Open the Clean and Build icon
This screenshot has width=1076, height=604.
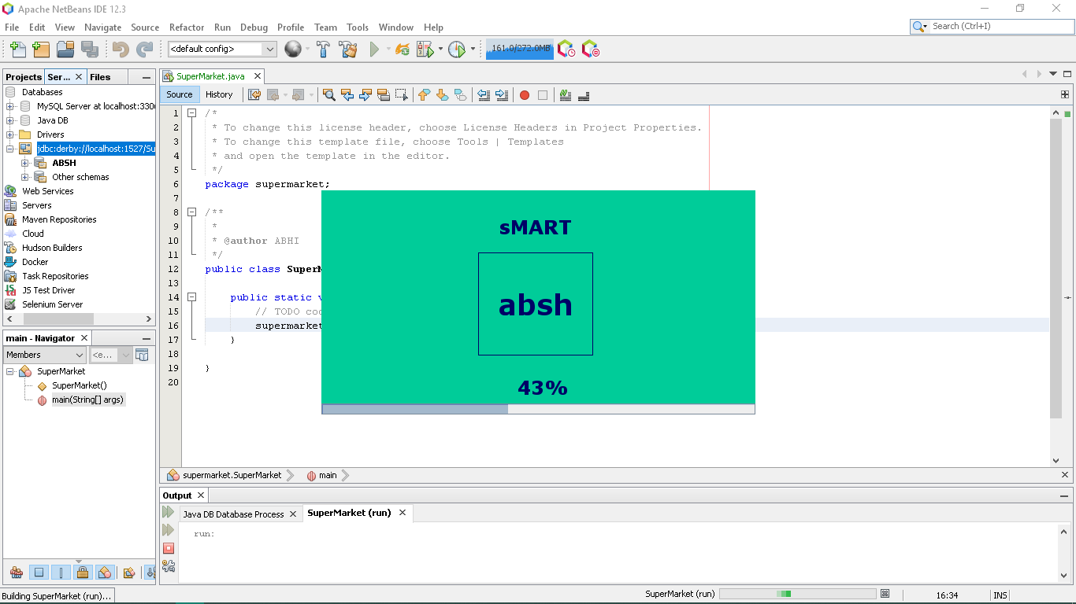[x=347, y=49]
